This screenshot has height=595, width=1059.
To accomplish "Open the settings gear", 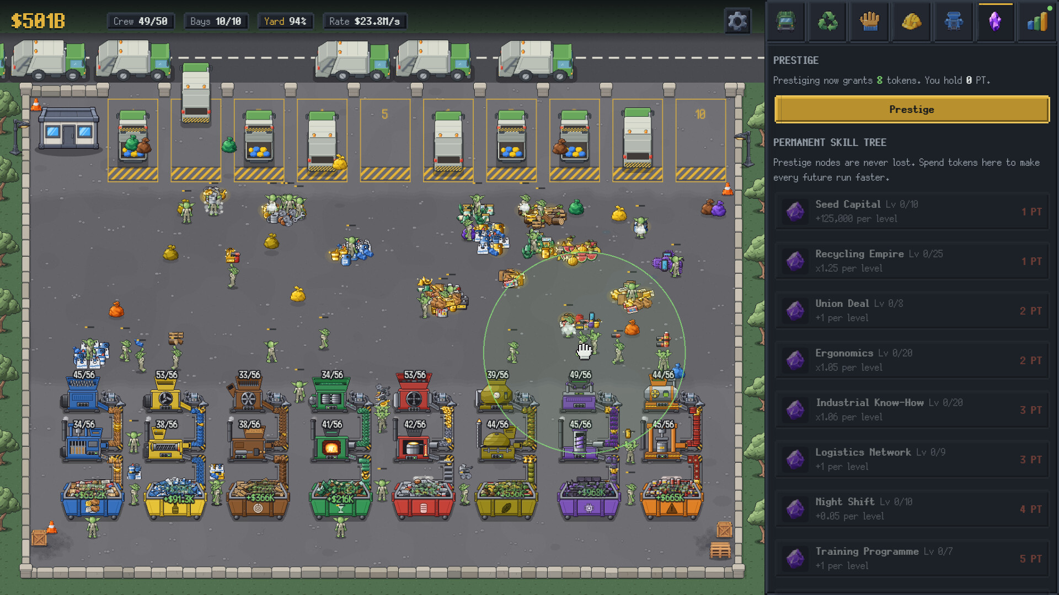I will (x=737, y=21).
